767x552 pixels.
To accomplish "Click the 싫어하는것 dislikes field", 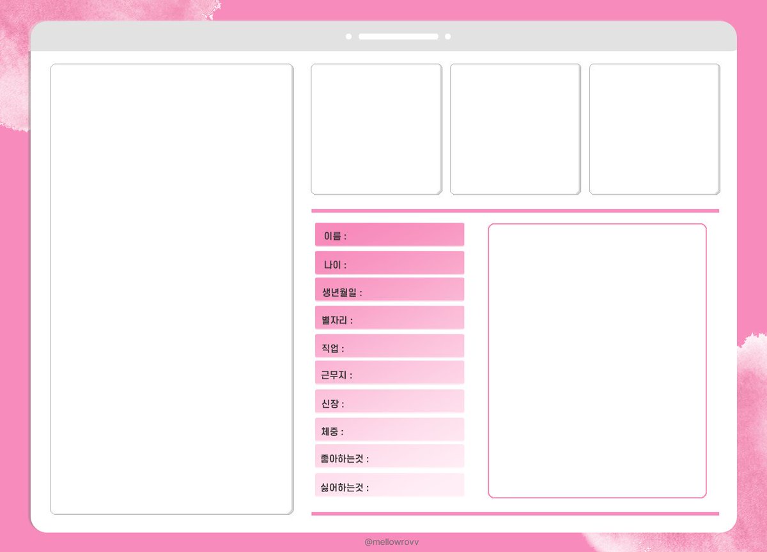I will point(389,485).
